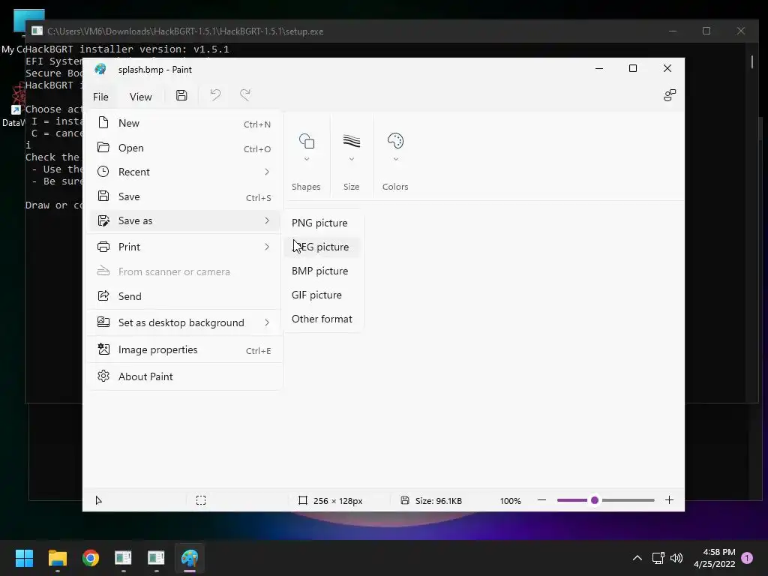Viewport: 768px width, 576px height.
Task: Click the selection rectangle icon in status bar
Action: pos(201,500)
